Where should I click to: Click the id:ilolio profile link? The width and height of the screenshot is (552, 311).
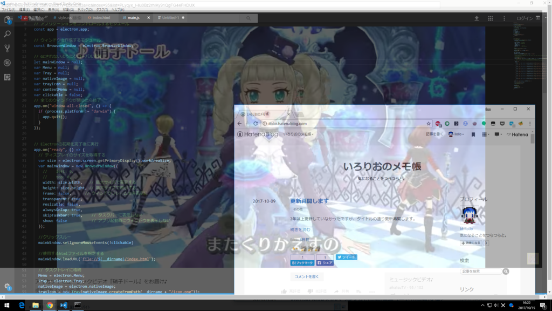466,229
